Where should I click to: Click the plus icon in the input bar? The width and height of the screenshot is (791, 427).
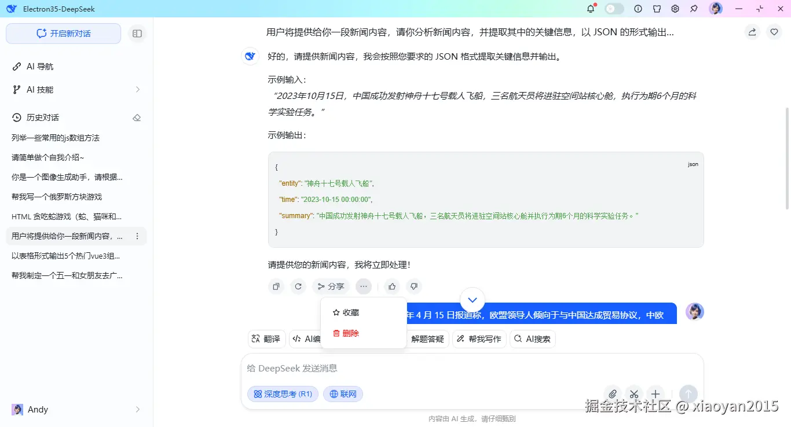pos(655,394)
